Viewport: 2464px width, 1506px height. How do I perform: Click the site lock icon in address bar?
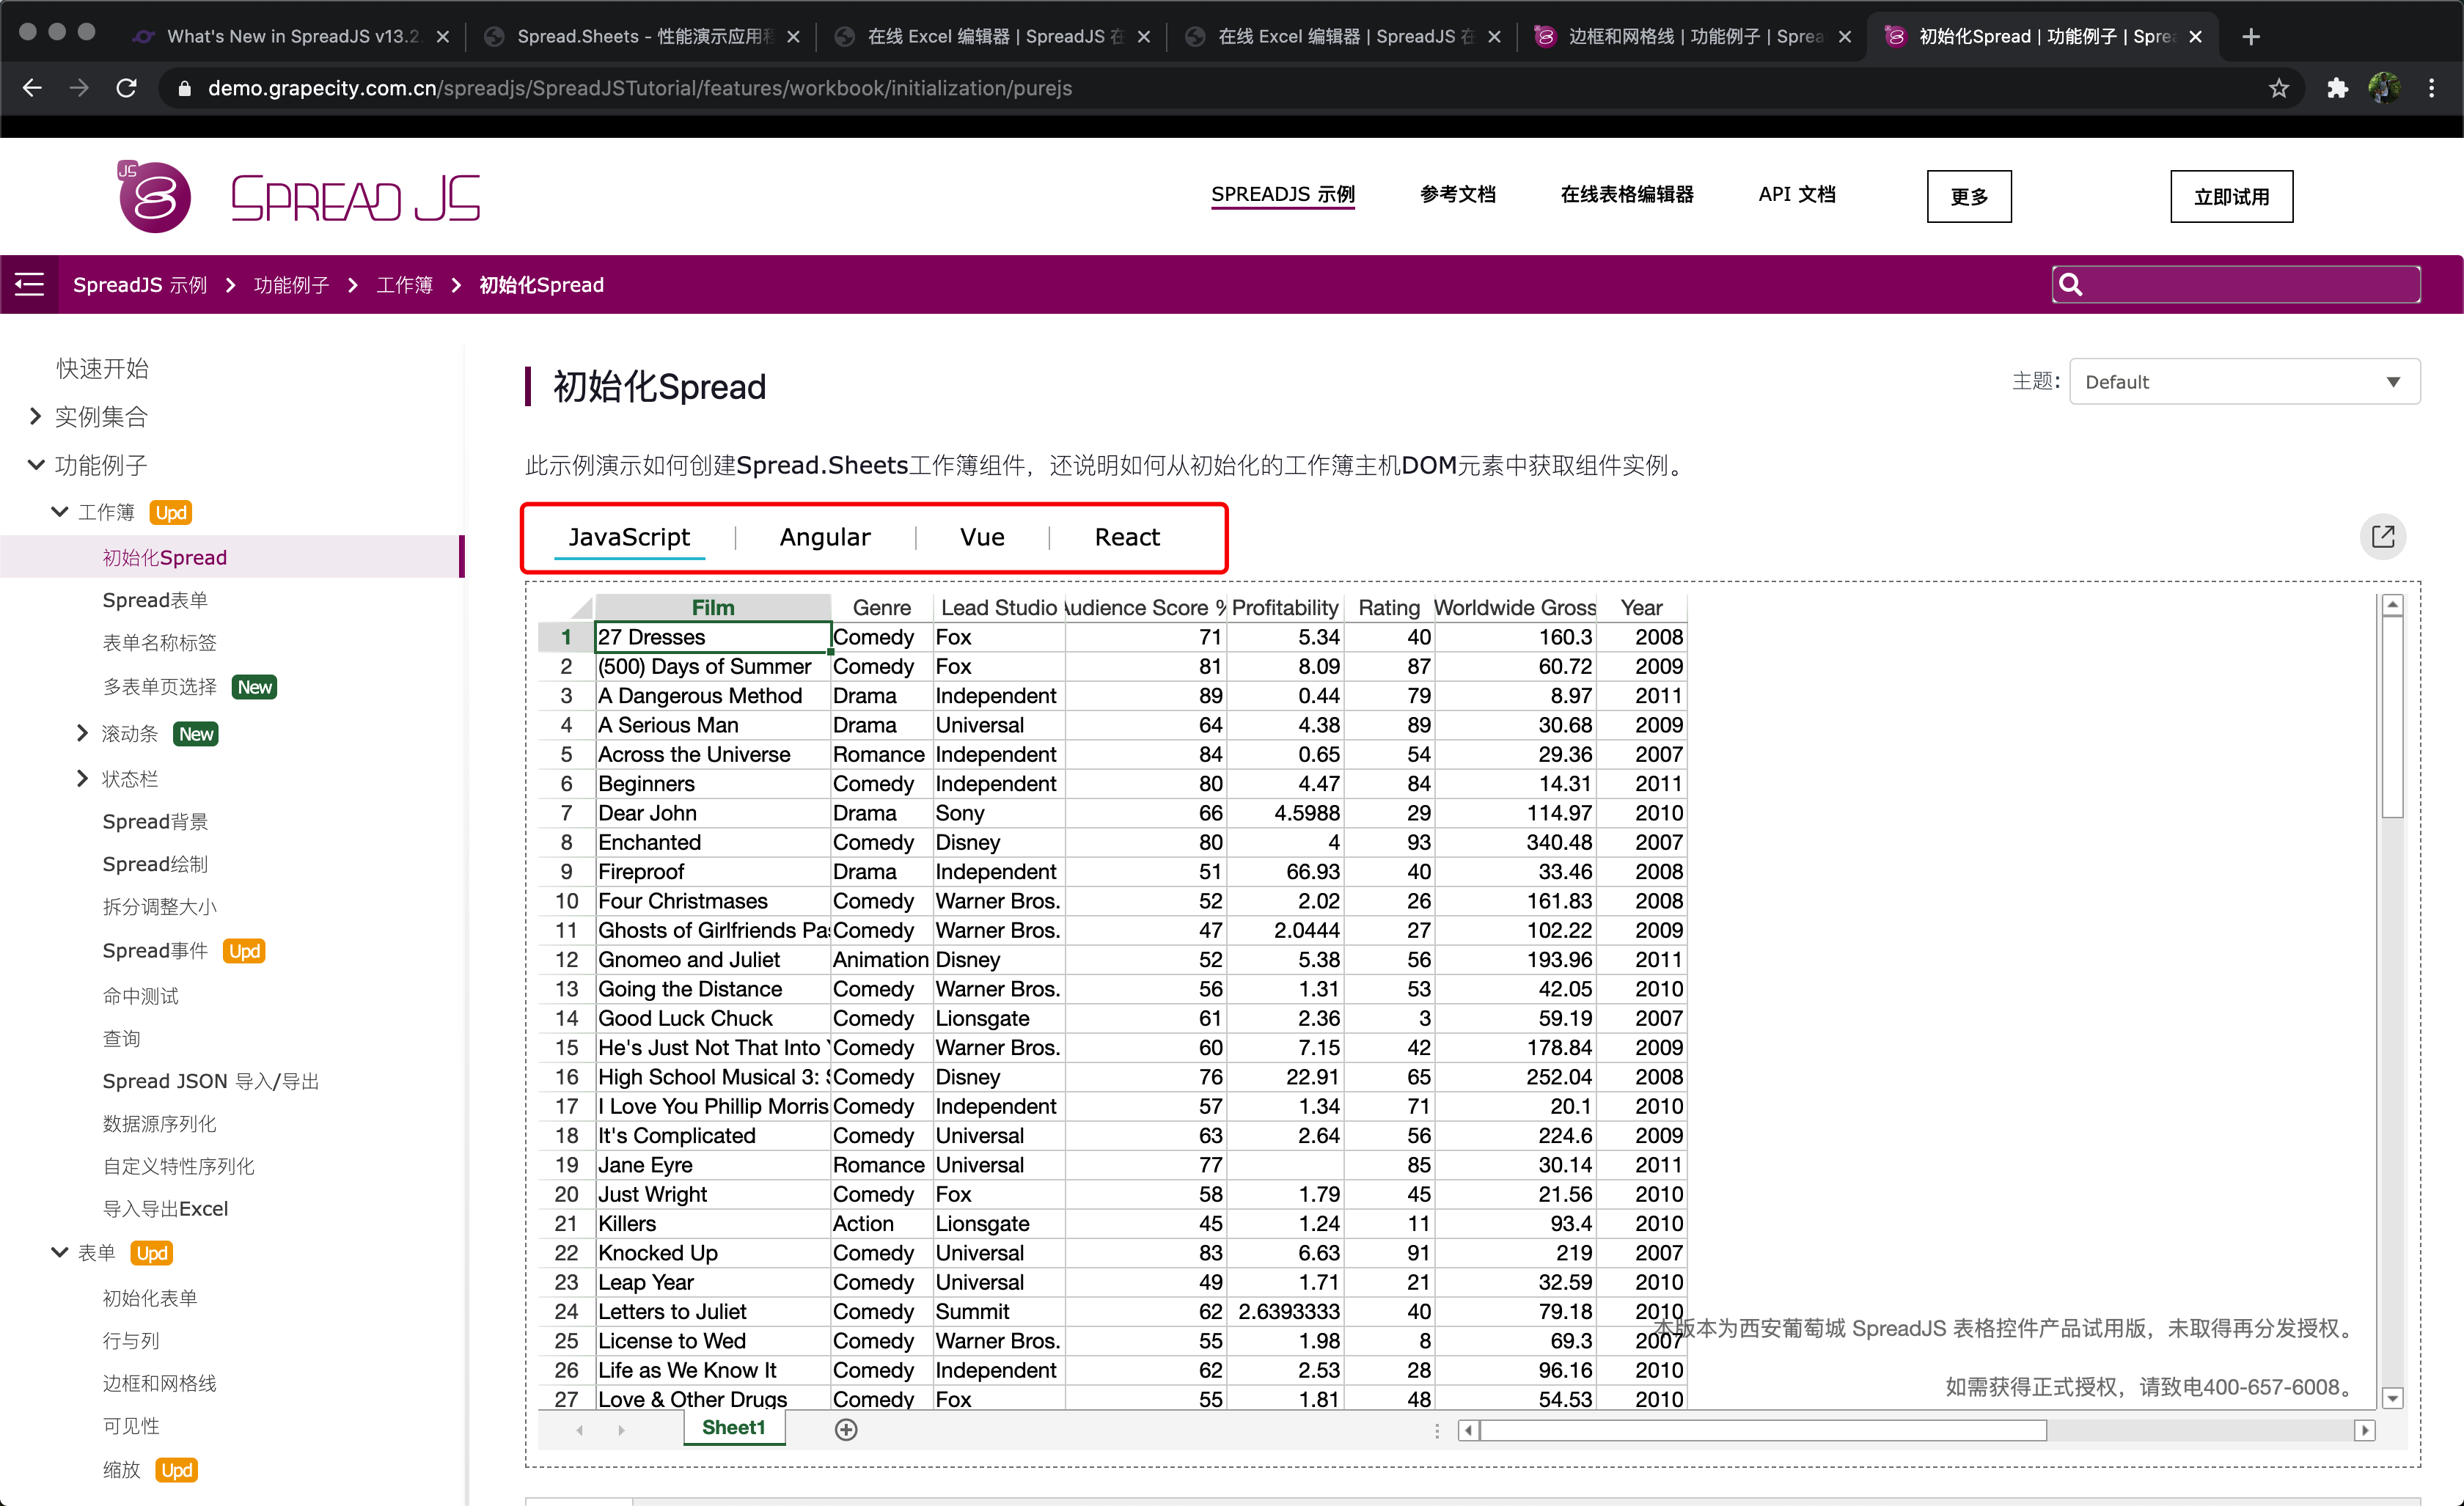point(184,88)
